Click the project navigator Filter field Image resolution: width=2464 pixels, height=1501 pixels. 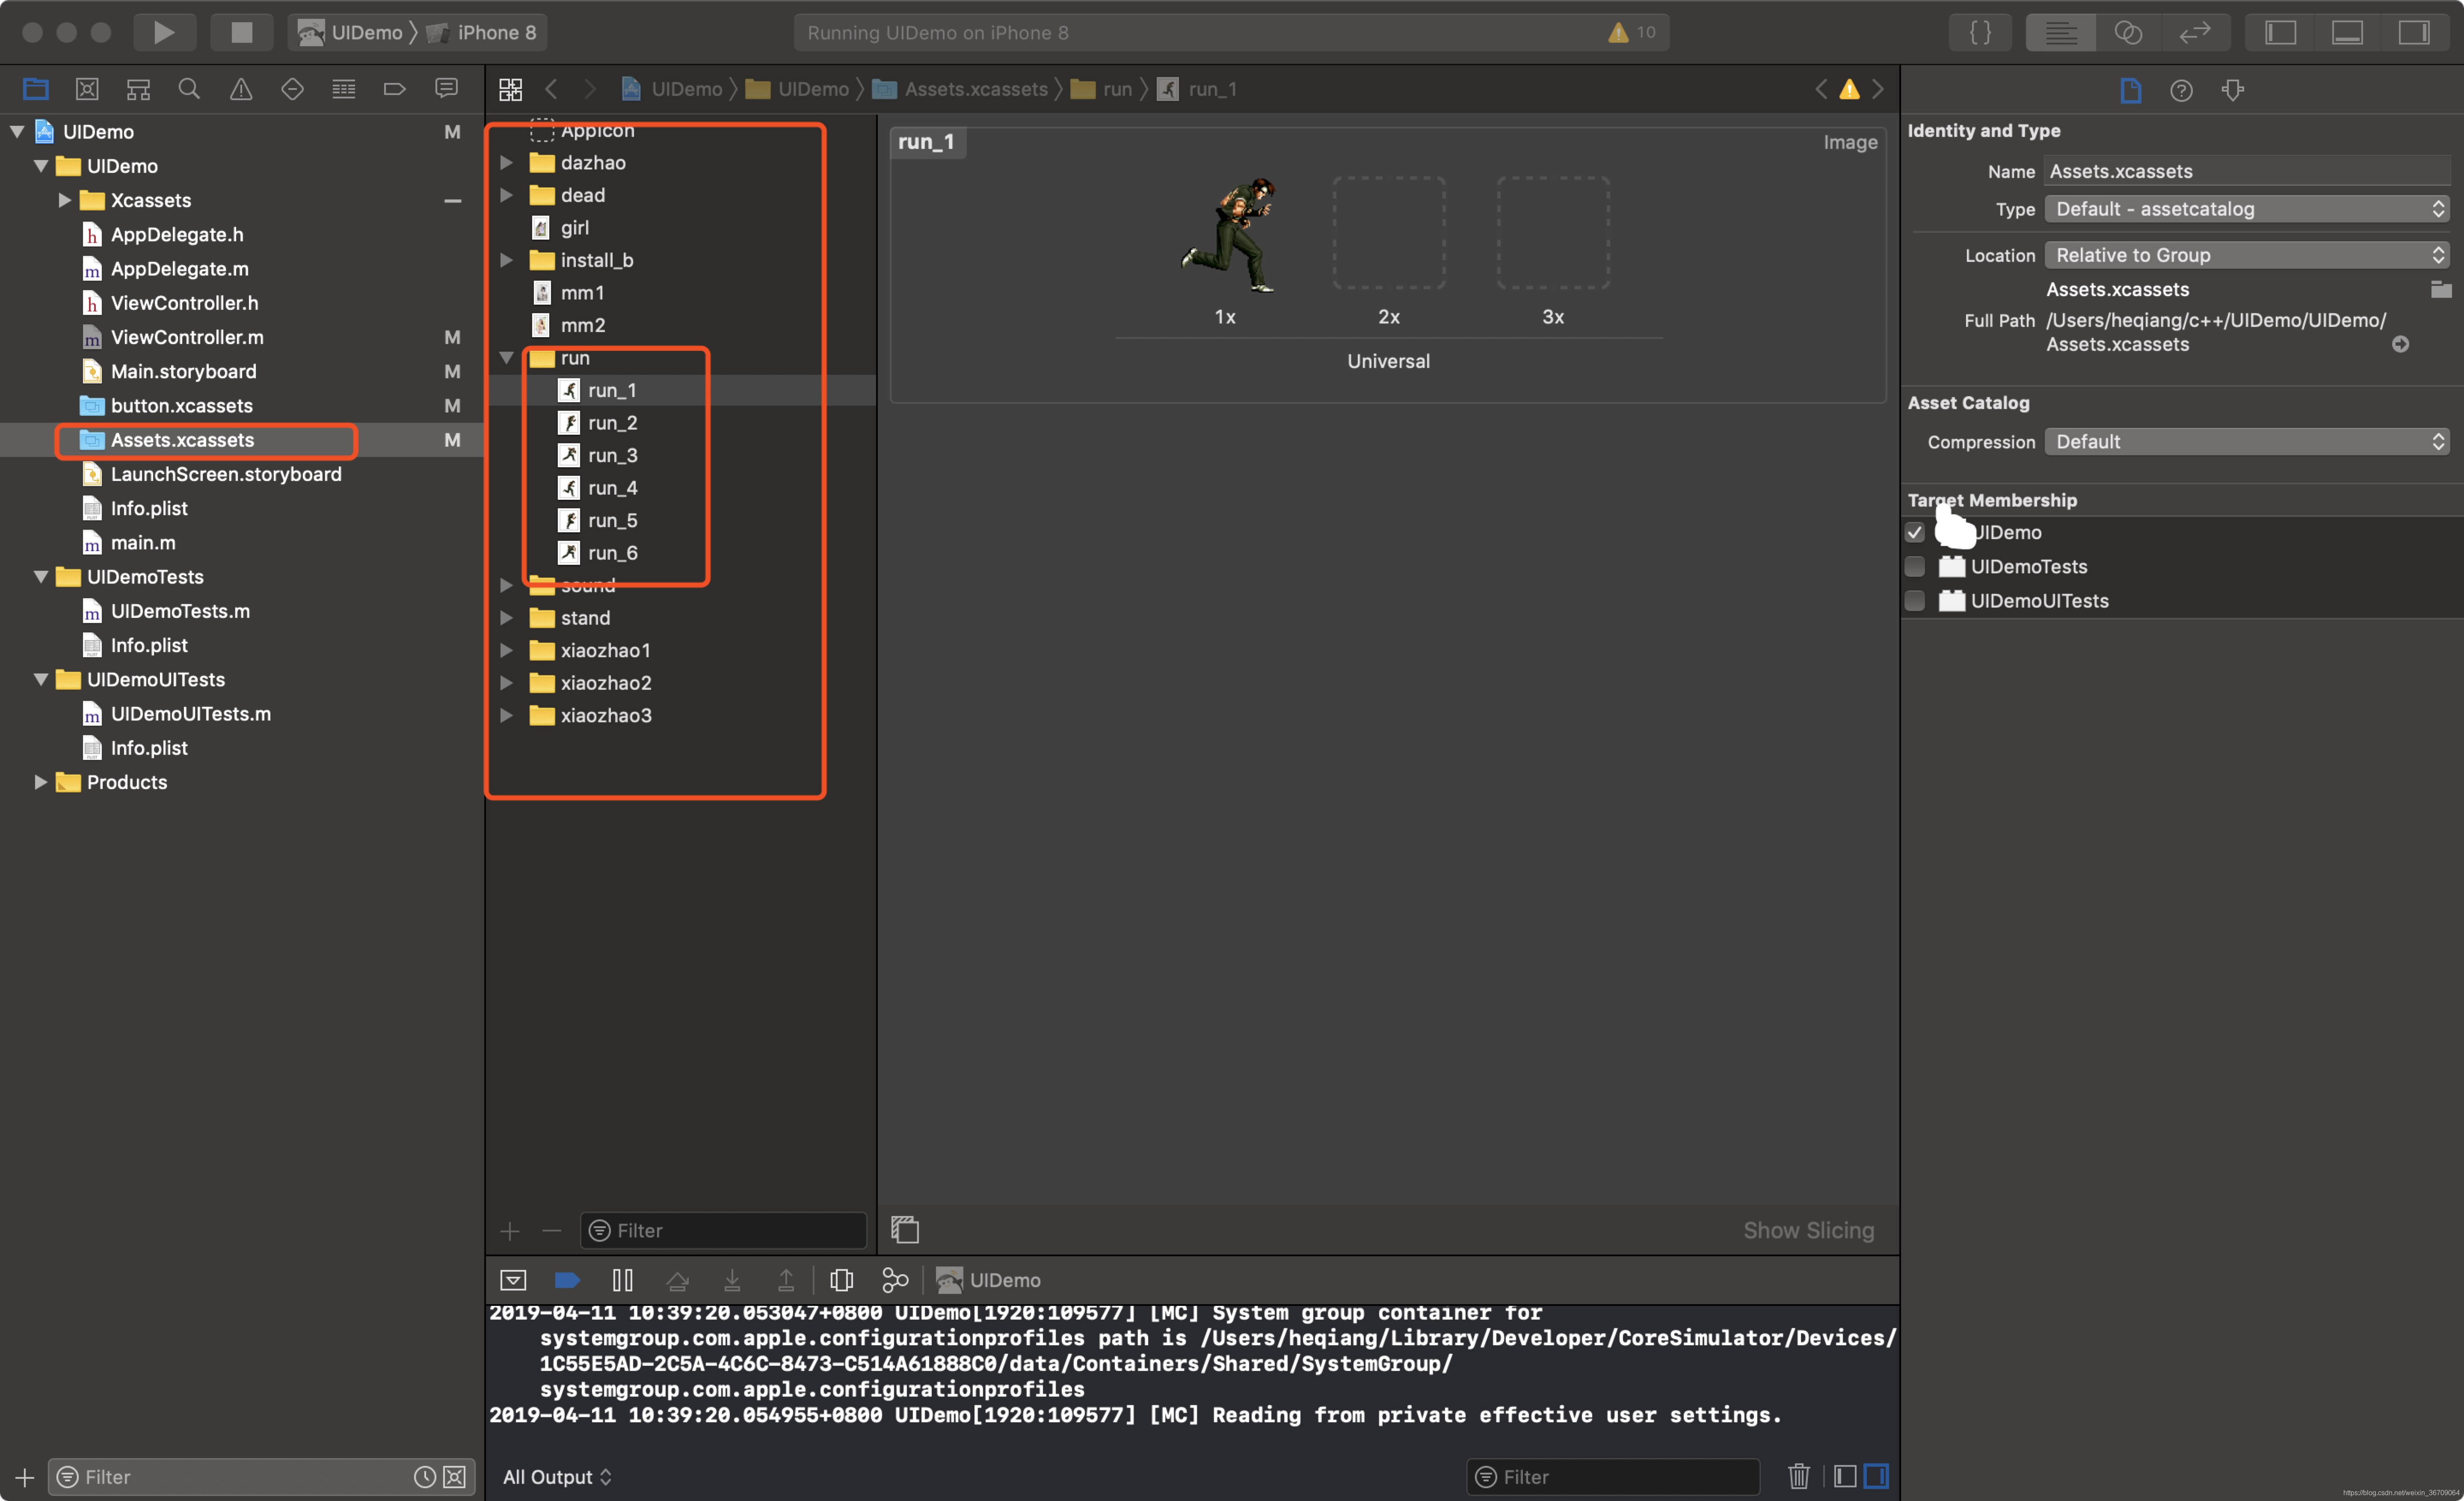pyautogui.click(x=261, y=1476)
